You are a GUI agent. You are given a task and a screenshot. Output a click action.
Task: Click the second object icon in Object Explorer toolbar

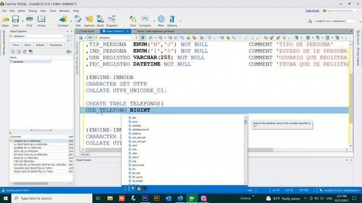(19, 52)
